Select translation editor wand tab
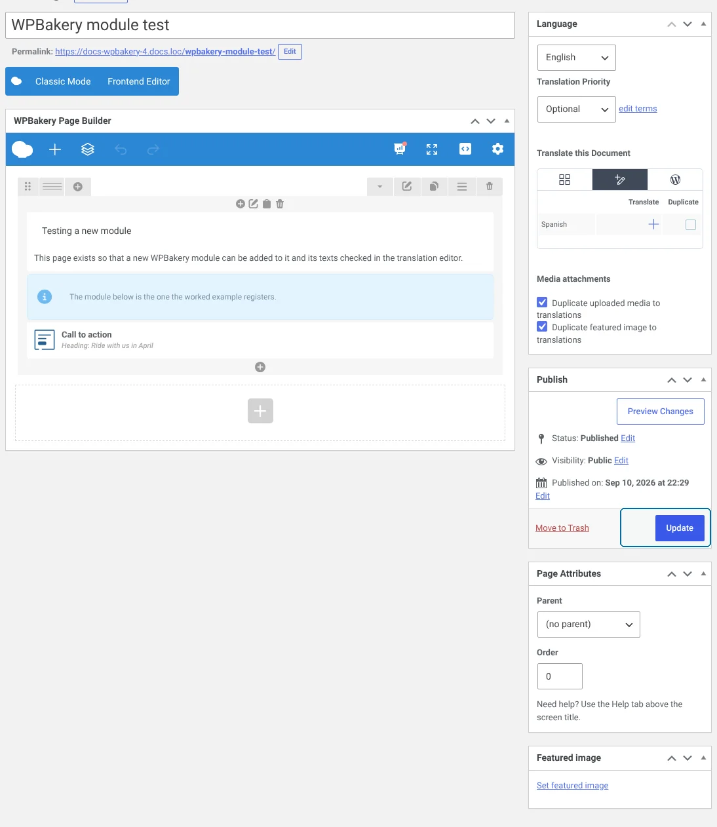This screenshot has width=717, height=827. pos(620,180)
